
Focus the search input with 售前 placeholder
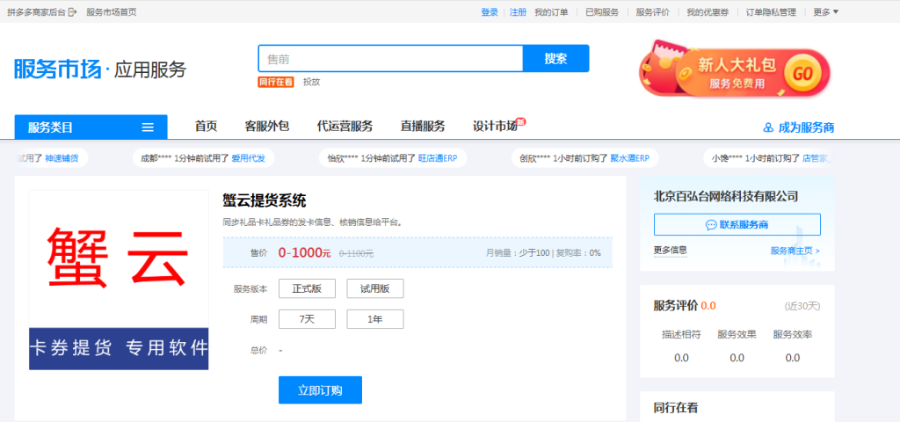click(390, 59)
